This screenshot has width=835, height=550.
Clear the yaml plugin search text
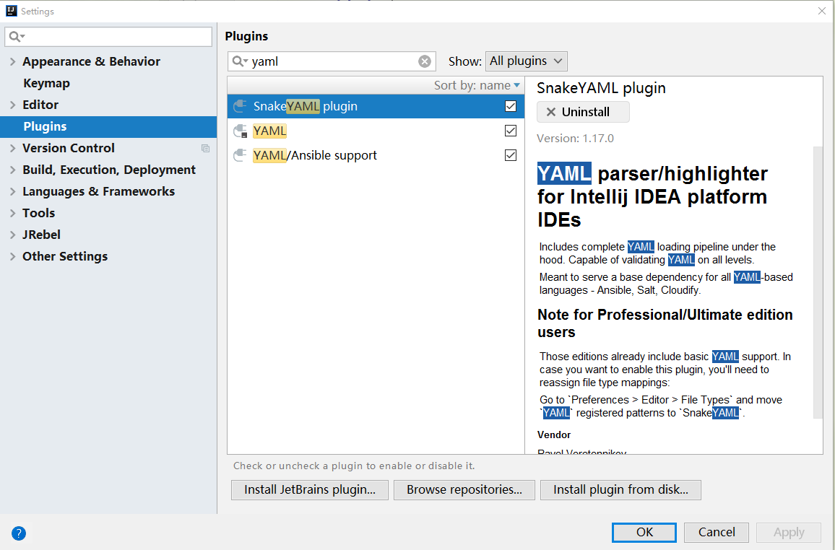tap(425, 61)
